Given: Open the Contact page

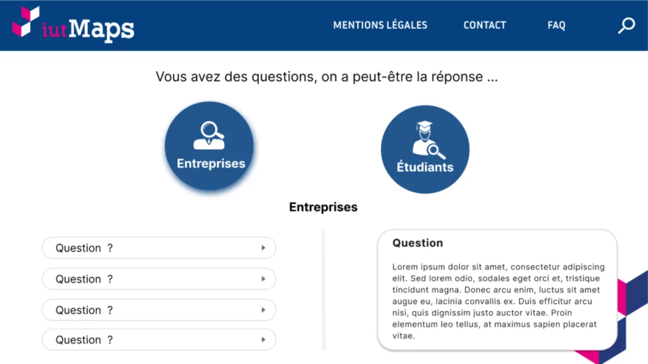Looking at the screenshot, I should point(484,25).
